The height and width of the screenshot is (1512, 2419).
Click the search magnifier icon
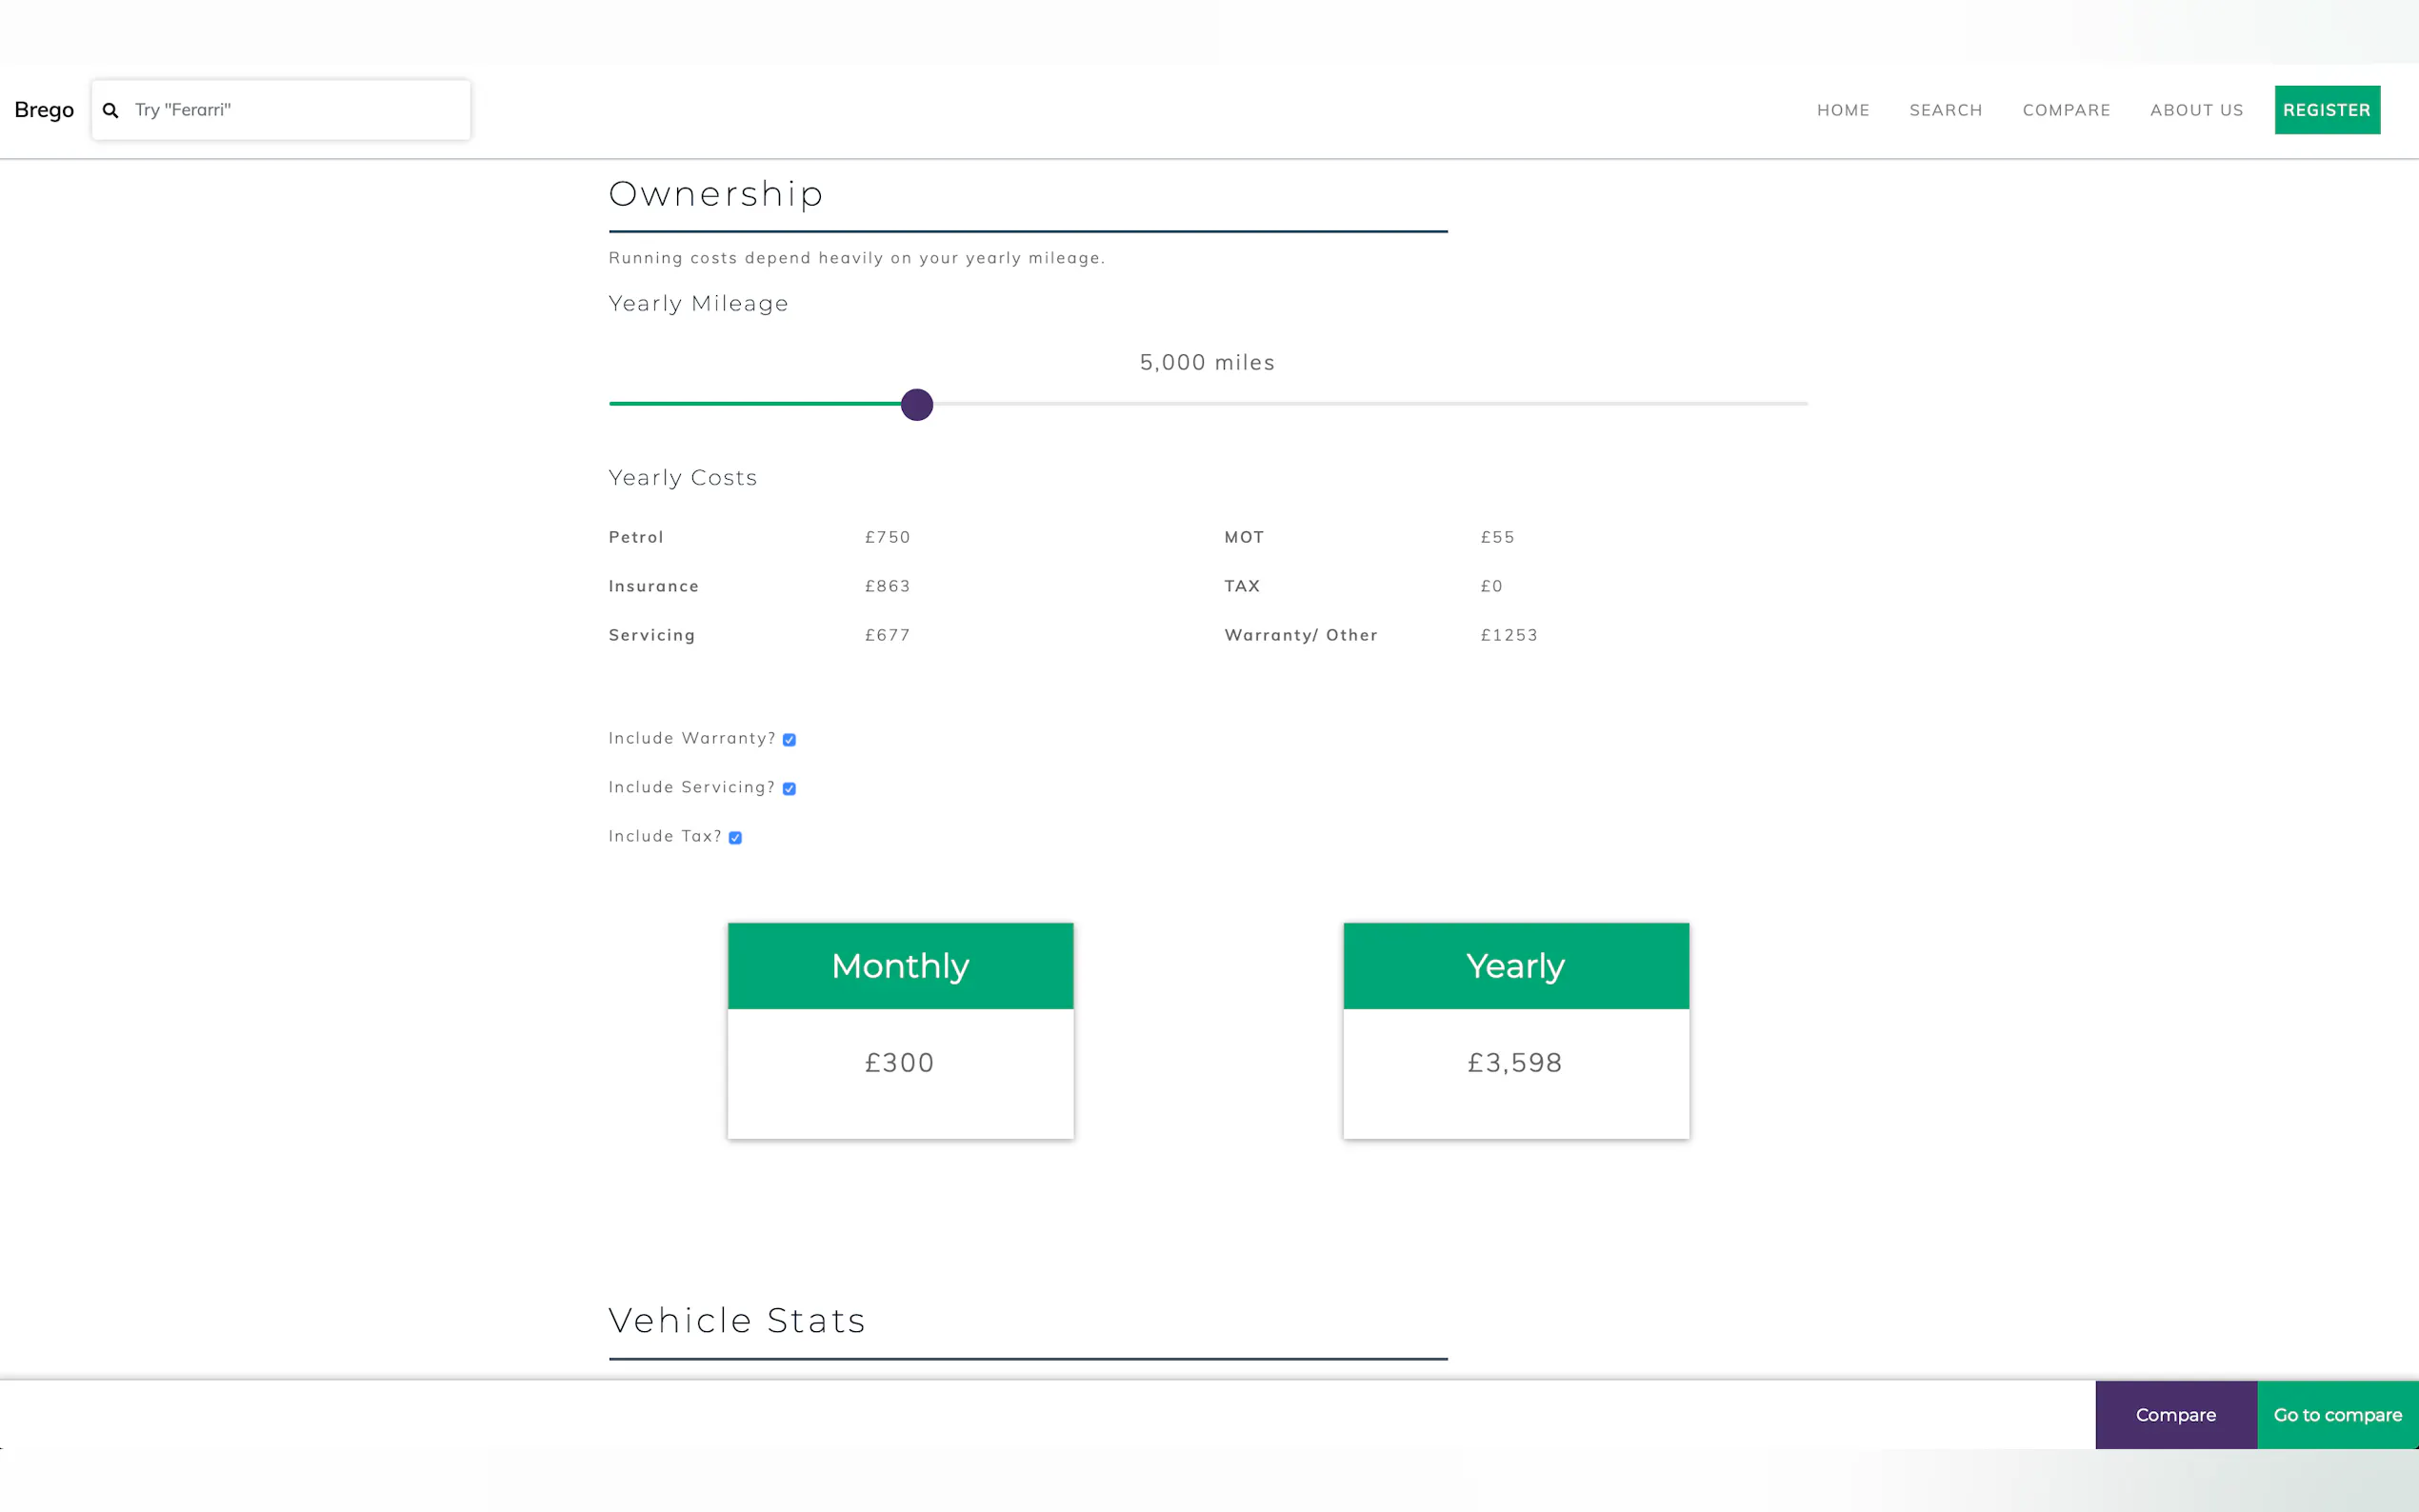click(x=111, y=110)
